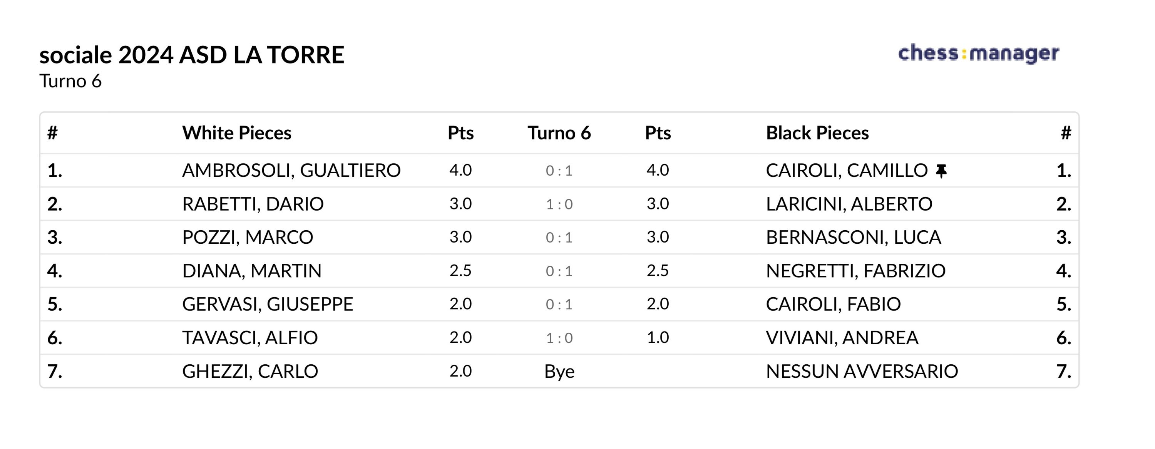
Task: Select CAIROLI, FABIO on board five
Action: [833, 304]
